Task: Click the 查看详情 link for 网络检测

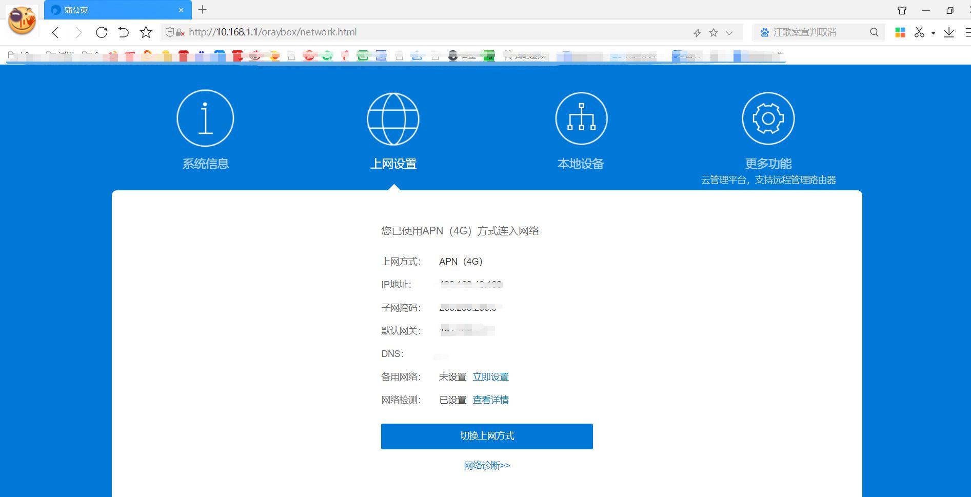Action: (490, 400)
